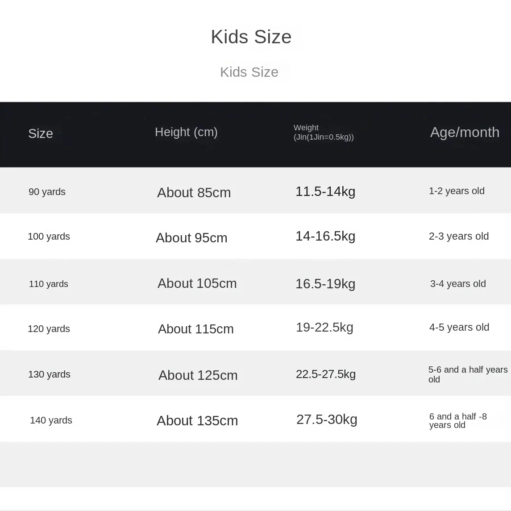
Task: Click the Age/month column header
Action: point(465,132)
